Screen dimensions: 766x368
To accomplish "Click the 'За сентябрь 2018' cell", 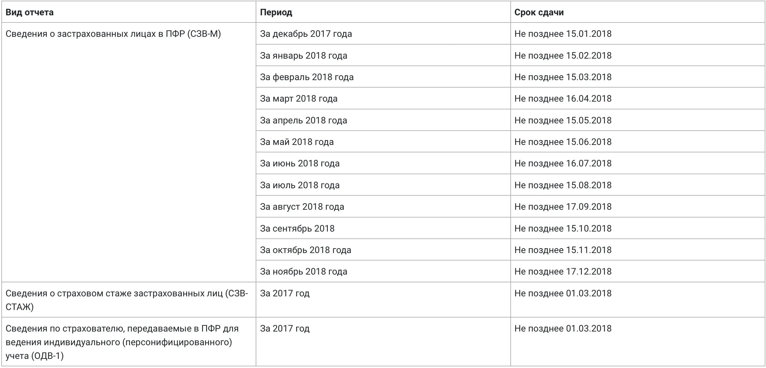I will click(383, 228).
